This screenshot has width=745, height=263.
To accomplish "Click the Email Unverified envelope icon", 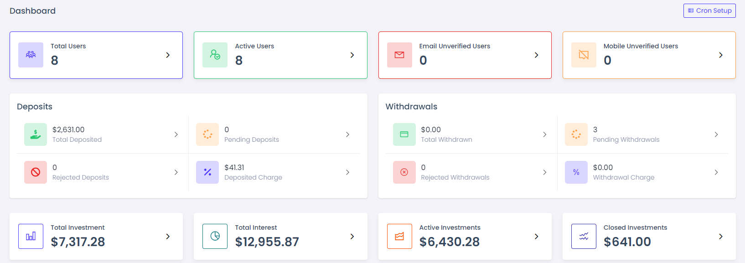I will click(399, 55).
